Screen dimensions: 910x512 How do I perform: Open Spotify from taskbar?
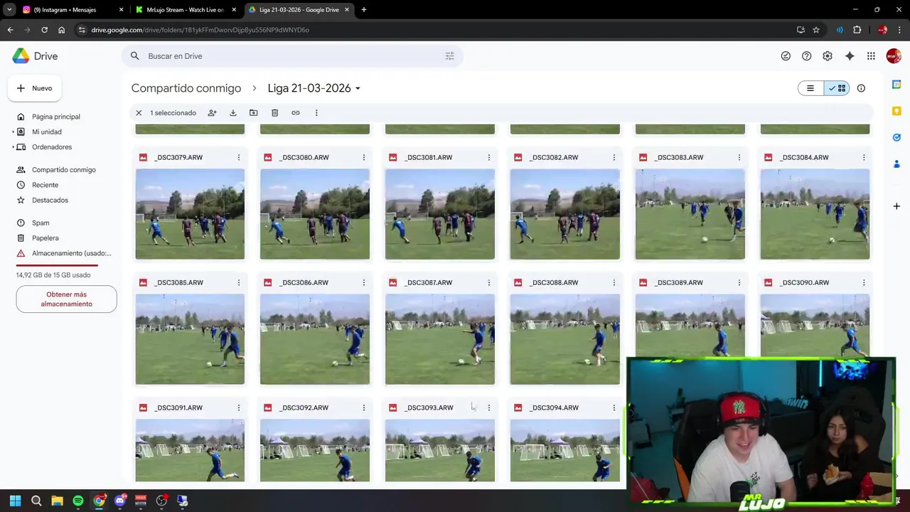pos(78,501)
